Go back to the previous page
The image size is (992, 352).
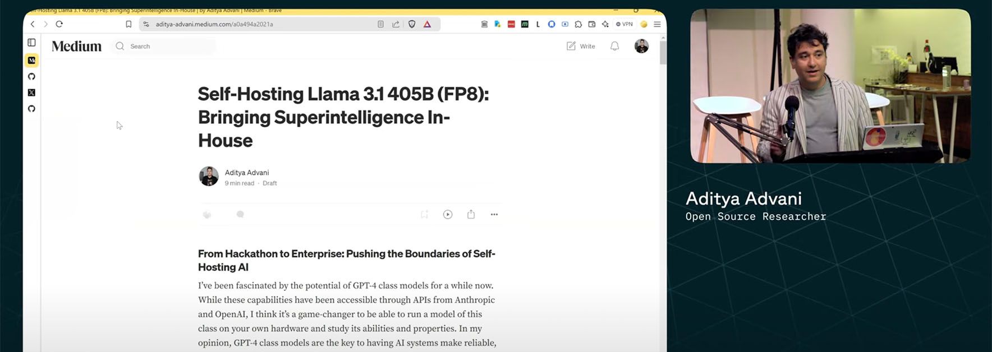point(33,24)
